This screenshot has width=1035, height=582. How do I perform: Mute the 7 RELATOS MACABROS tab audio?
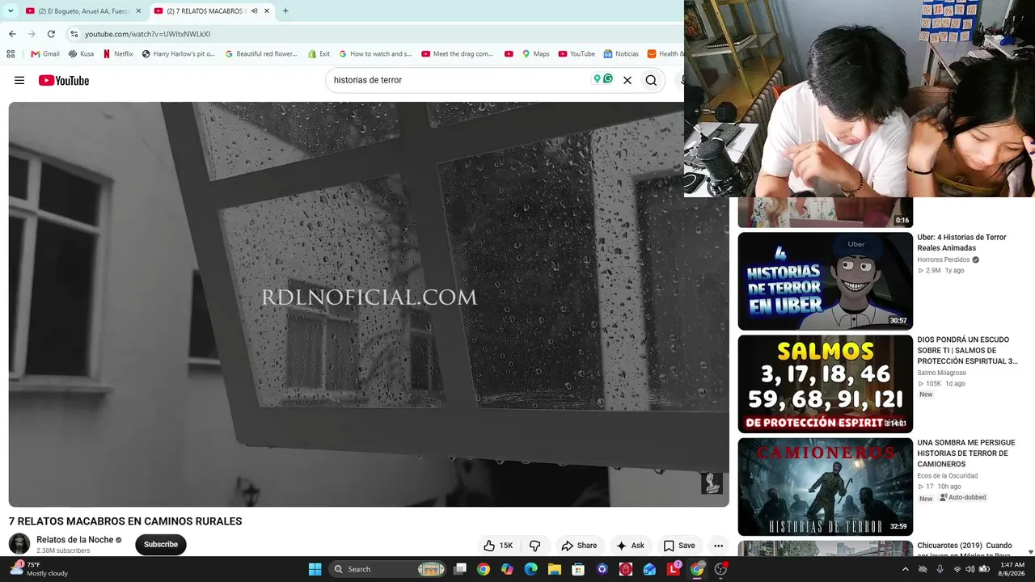(255, 11)
